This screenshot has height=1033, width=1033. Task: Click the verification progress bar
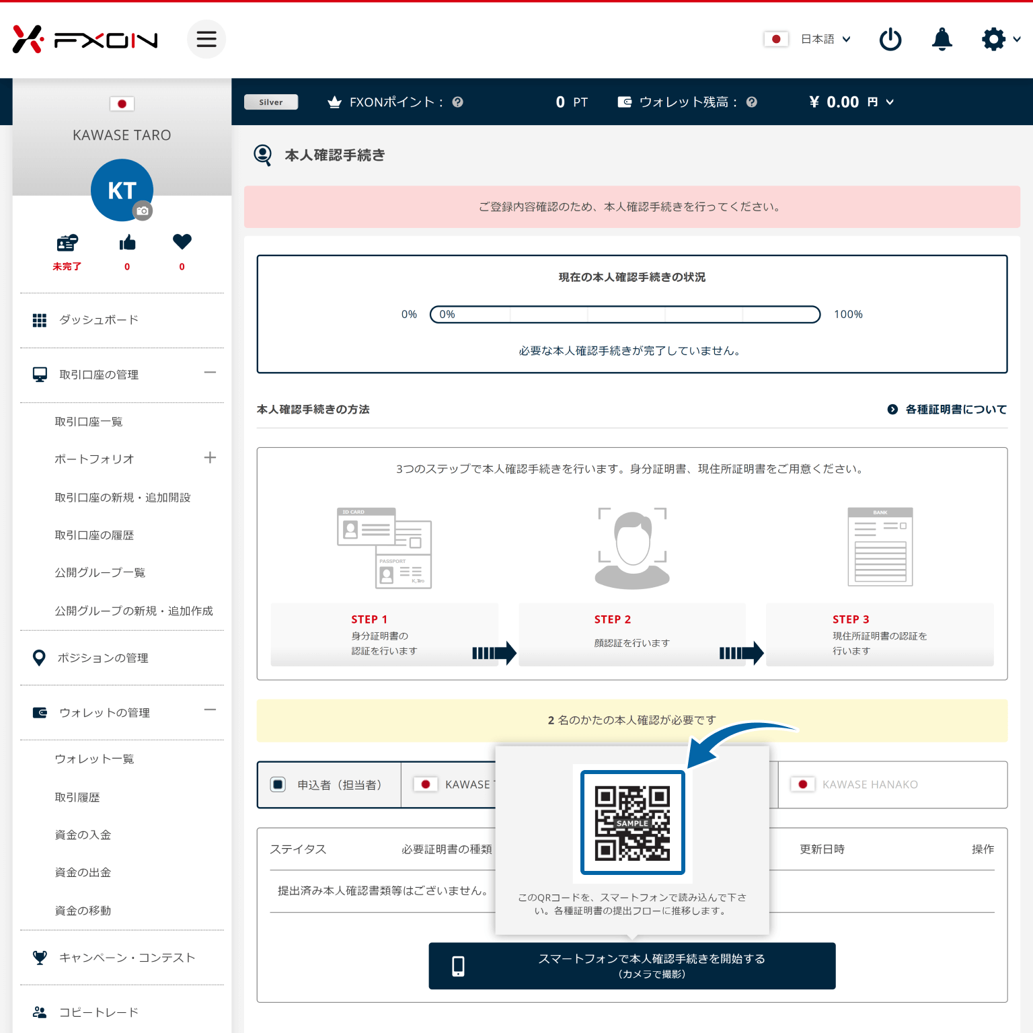[625, 314]
